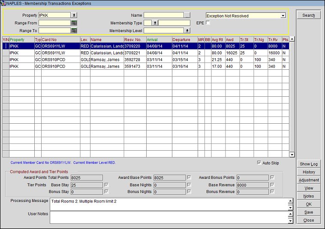This screenshot has width=325, height=229.
Task: Open the Exception Not Resolved dropdown
Action: pyautogui.click(x=283, y=16)
